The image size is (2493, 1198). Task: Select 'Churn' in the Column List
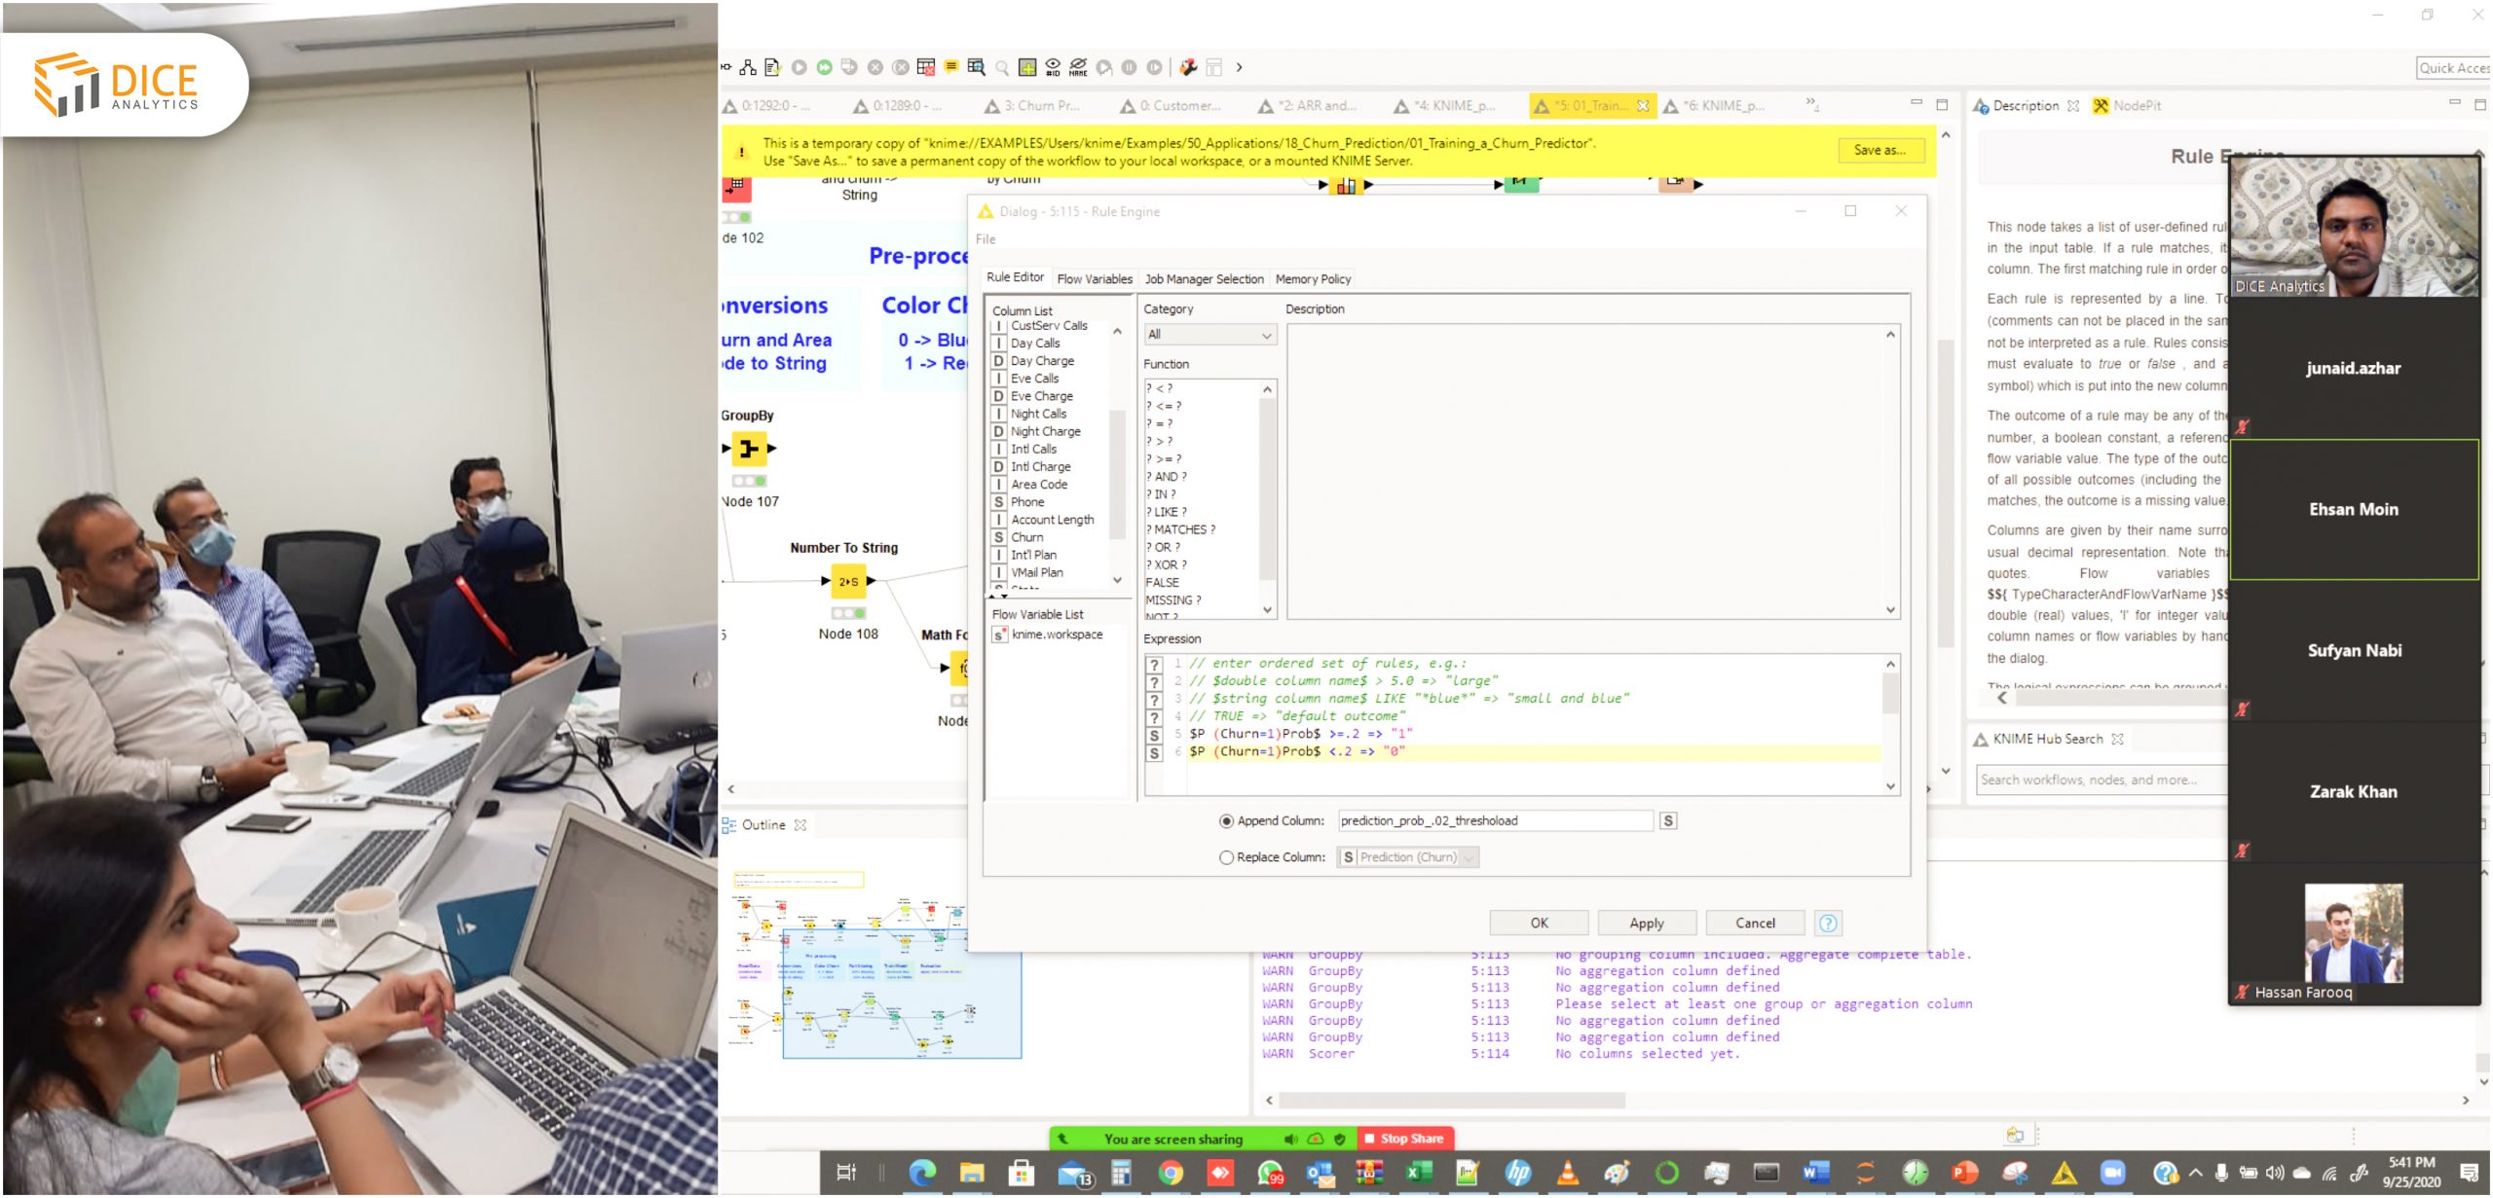1026,537
